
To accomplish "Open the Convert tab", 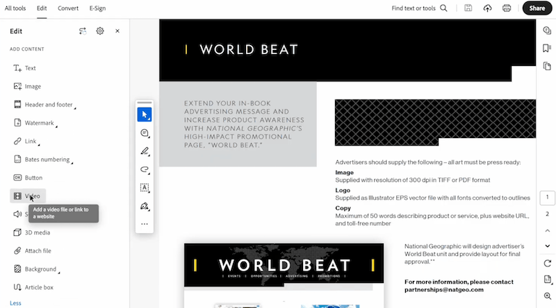I will [x=68, y=8].
